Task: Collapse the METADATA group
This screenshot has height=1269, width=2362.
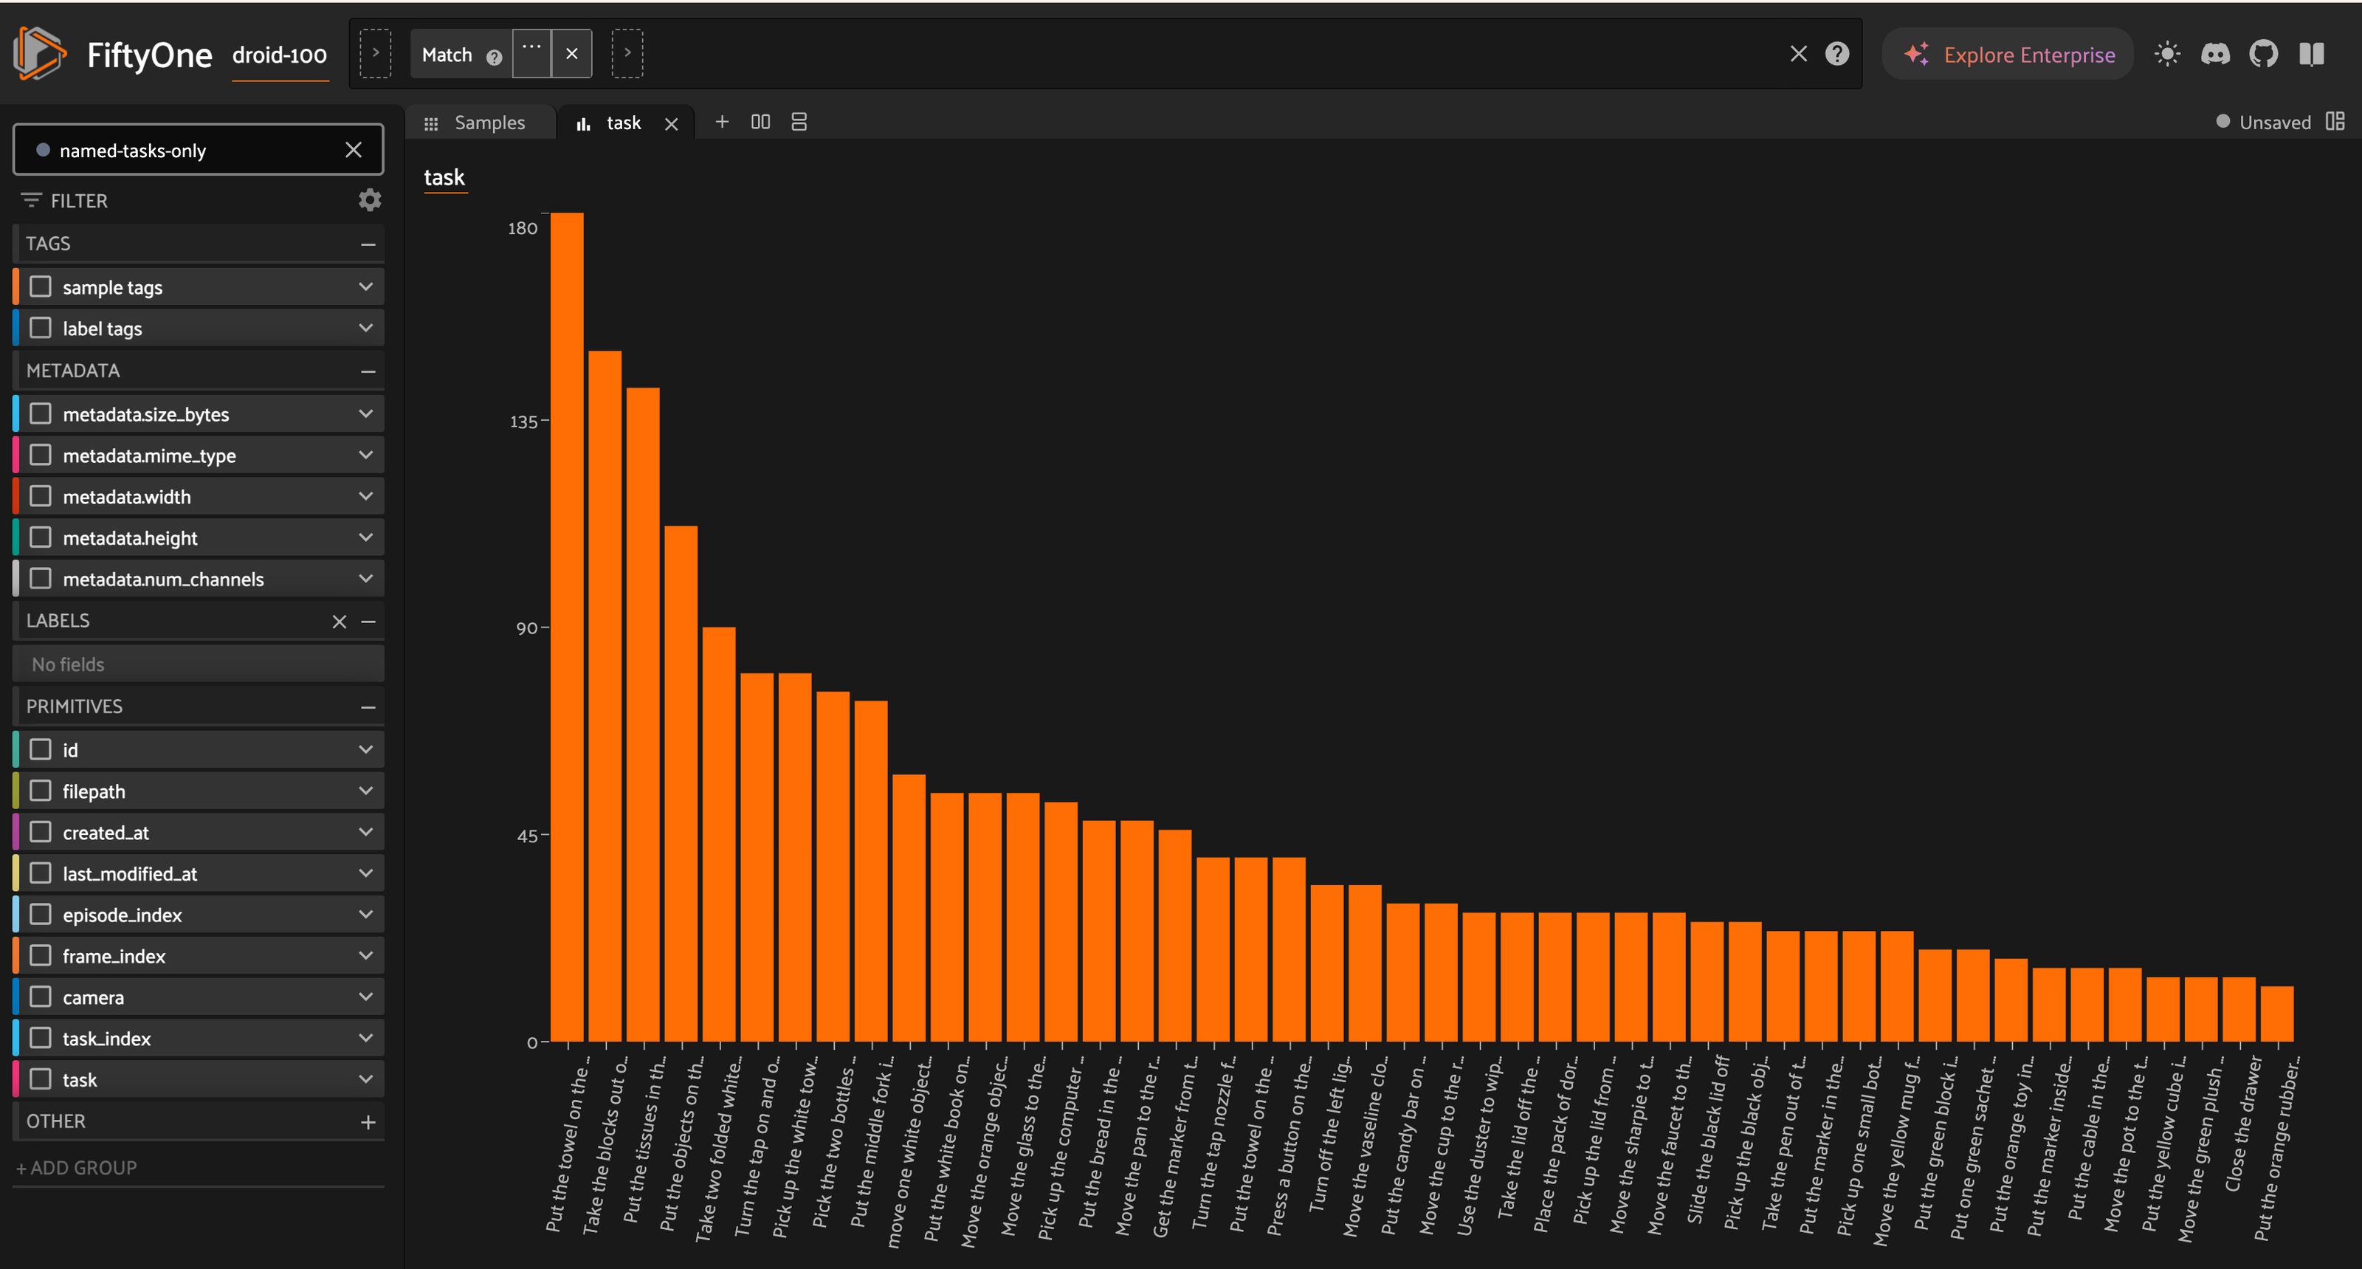Action: [368, 371]
